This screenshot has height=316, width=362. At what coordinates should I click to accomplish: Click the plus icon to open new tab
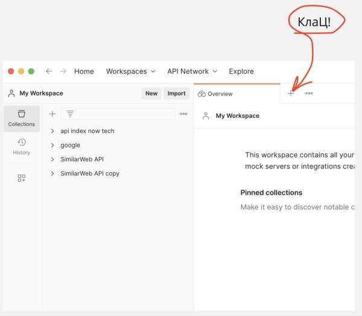(x=291, y=94)
